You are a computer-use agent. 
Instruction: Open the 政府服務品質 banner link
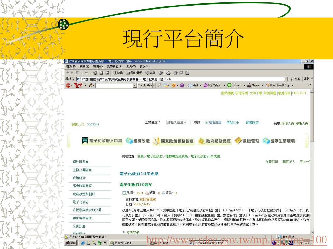215,141
